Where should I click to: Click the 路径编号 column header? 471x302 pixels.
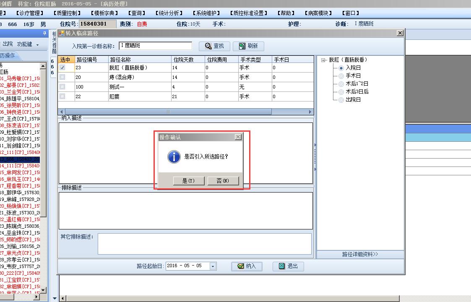(x=91, y=60)
